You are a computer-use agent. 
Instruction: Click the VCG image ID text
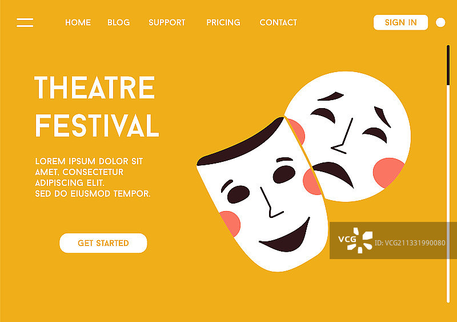[x=410, y=243]
